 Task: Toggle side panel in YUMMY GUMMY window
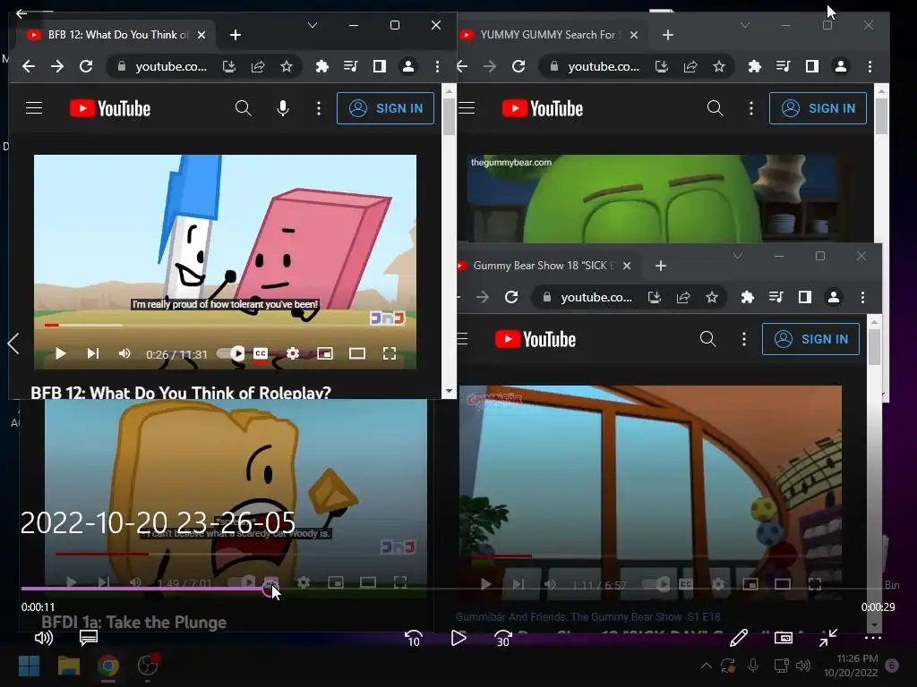[811, 66]
